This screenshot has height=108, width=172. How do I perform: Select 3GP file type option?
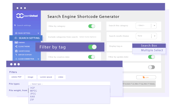32,88
